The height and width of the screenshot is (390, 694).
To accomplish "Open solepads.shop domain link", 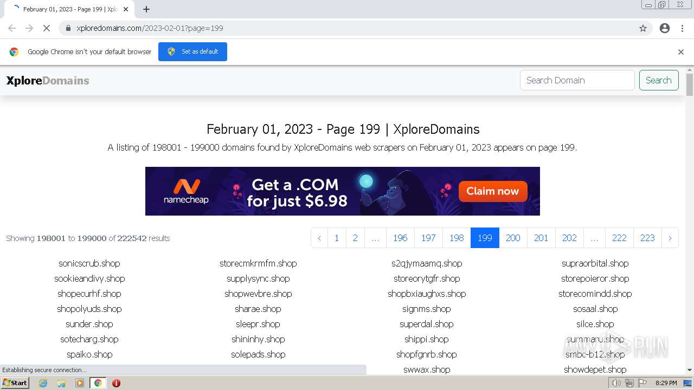I will pos(258,354).
